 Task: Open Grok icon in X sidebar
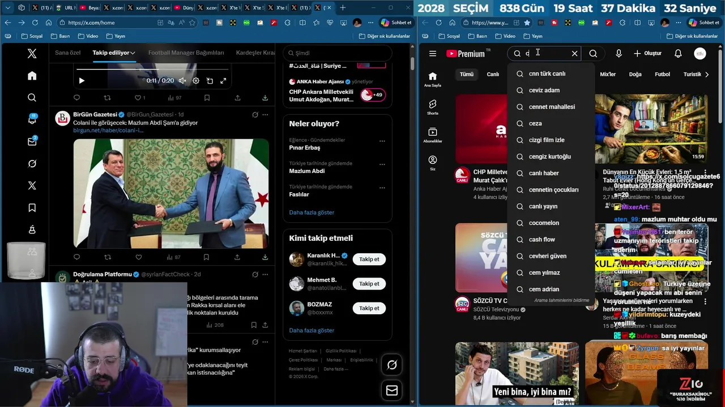pos(32,164)
